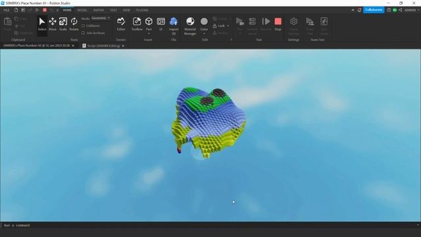This screenshot has height=237, width=421.
Task: Click the Play test icon
Action: coord(239,21)
